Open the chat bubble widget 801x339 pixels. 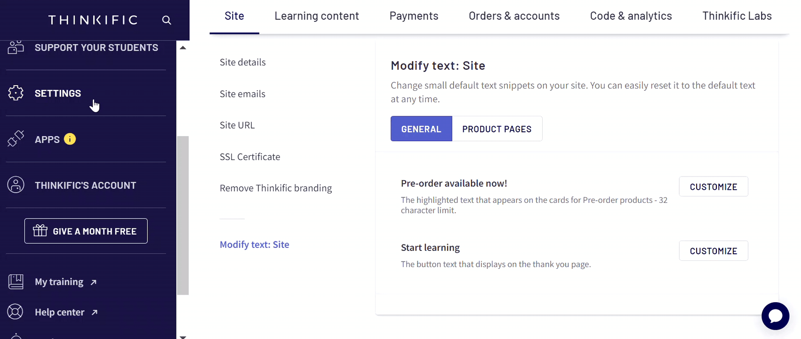pyautogui.click(x=775, y=316)
